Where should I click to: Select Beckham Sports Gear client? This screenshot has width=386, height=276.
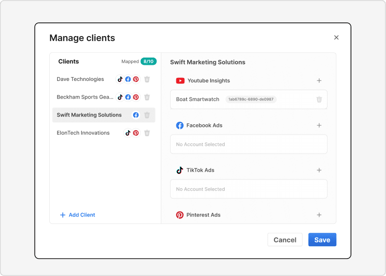click(x=85, y=97)
